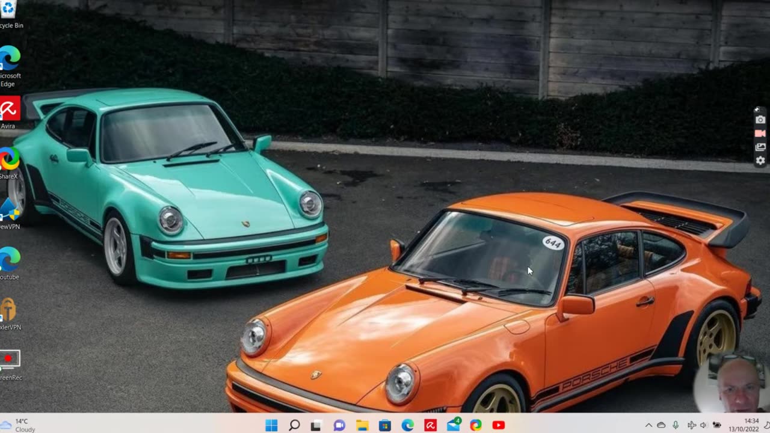Open the OneDrive cloud tray icon

tap(661, 425)
